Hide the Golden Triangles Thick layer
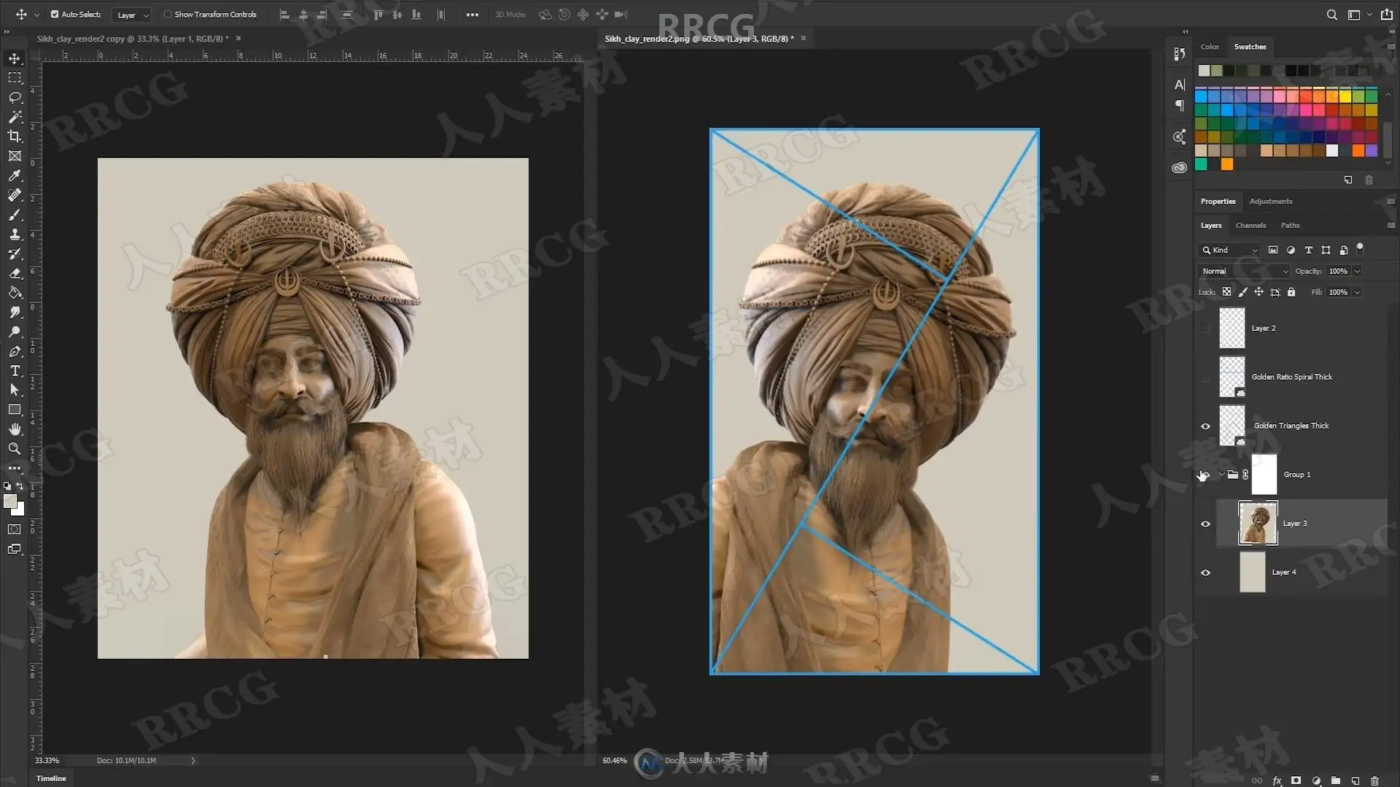The width and height of the screenshot is (1400, 787). [1205, 426]
